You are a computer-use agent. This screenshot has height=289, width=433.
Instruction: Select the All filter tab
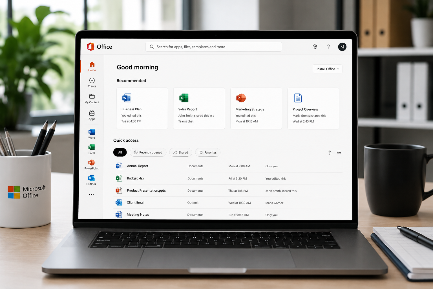pos(120,152)
